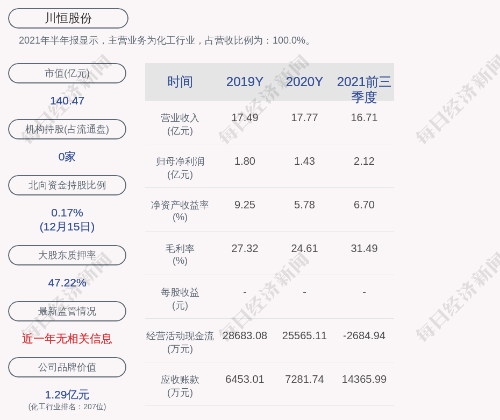Select the 1.29亿元 brand value

click(67, 395)
